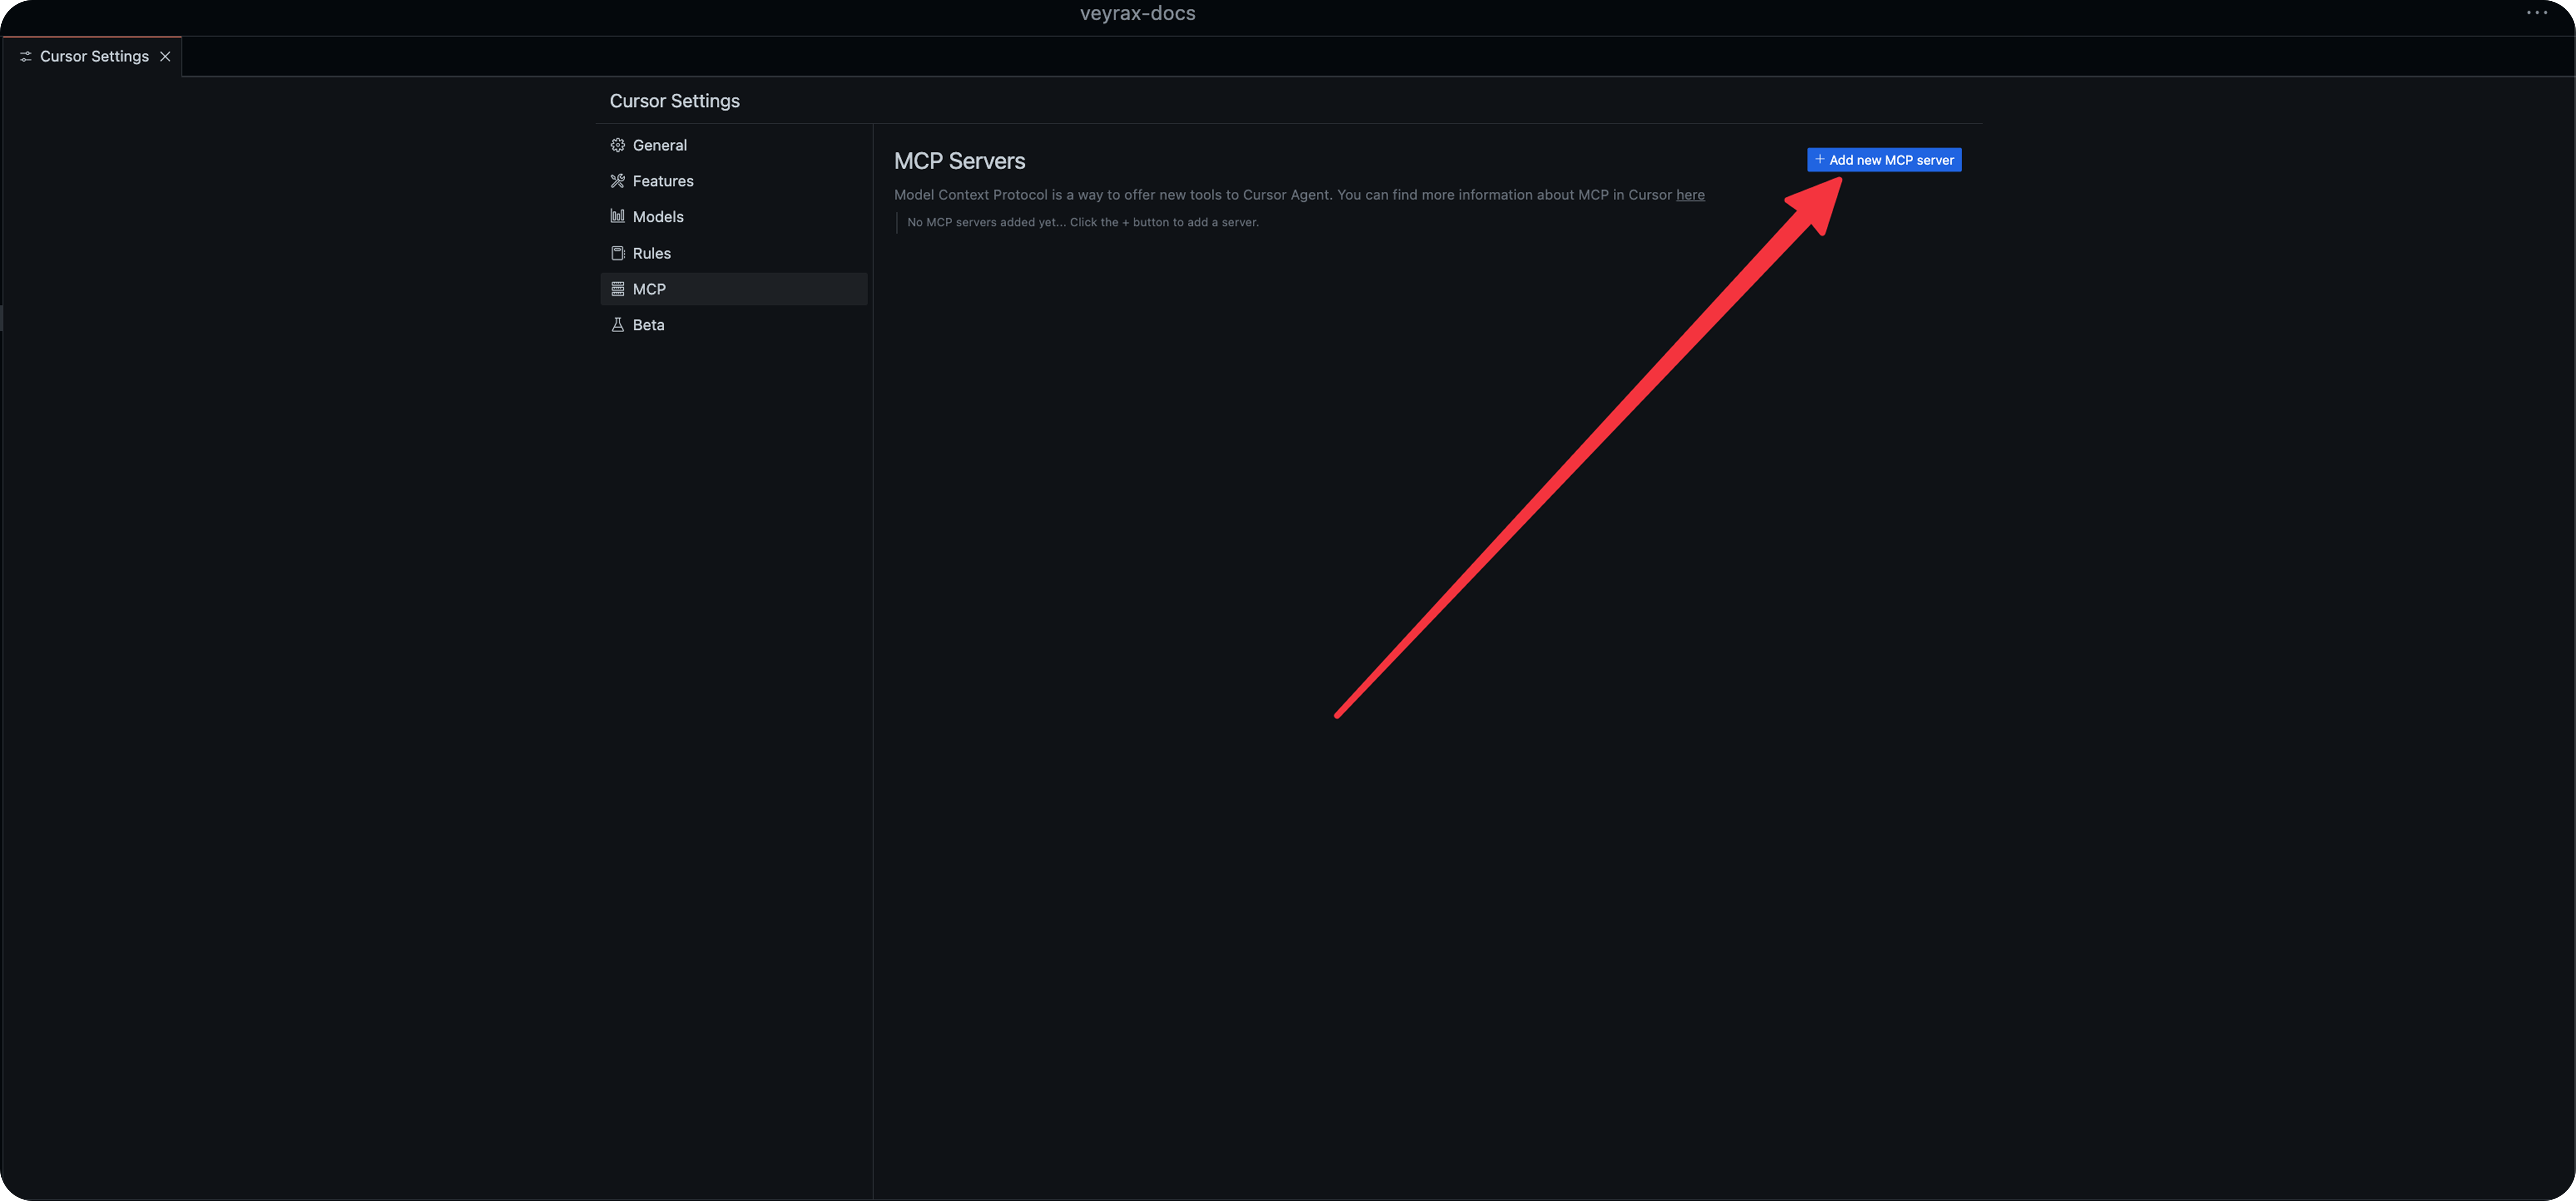Close the Cursor Settings tab

165,57
